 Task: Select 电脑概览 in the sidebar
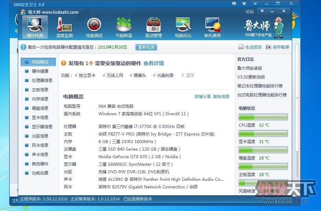(38, 62)
